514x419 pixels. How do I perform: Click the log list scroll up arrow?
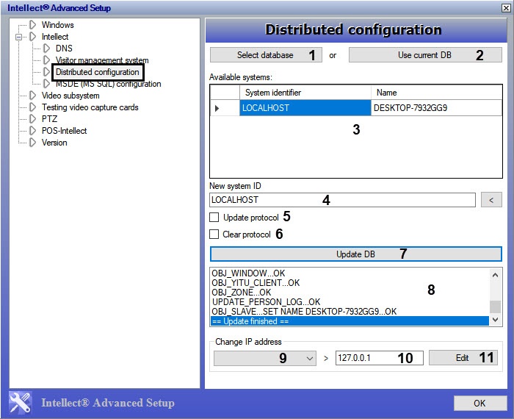tap(496, 275)
